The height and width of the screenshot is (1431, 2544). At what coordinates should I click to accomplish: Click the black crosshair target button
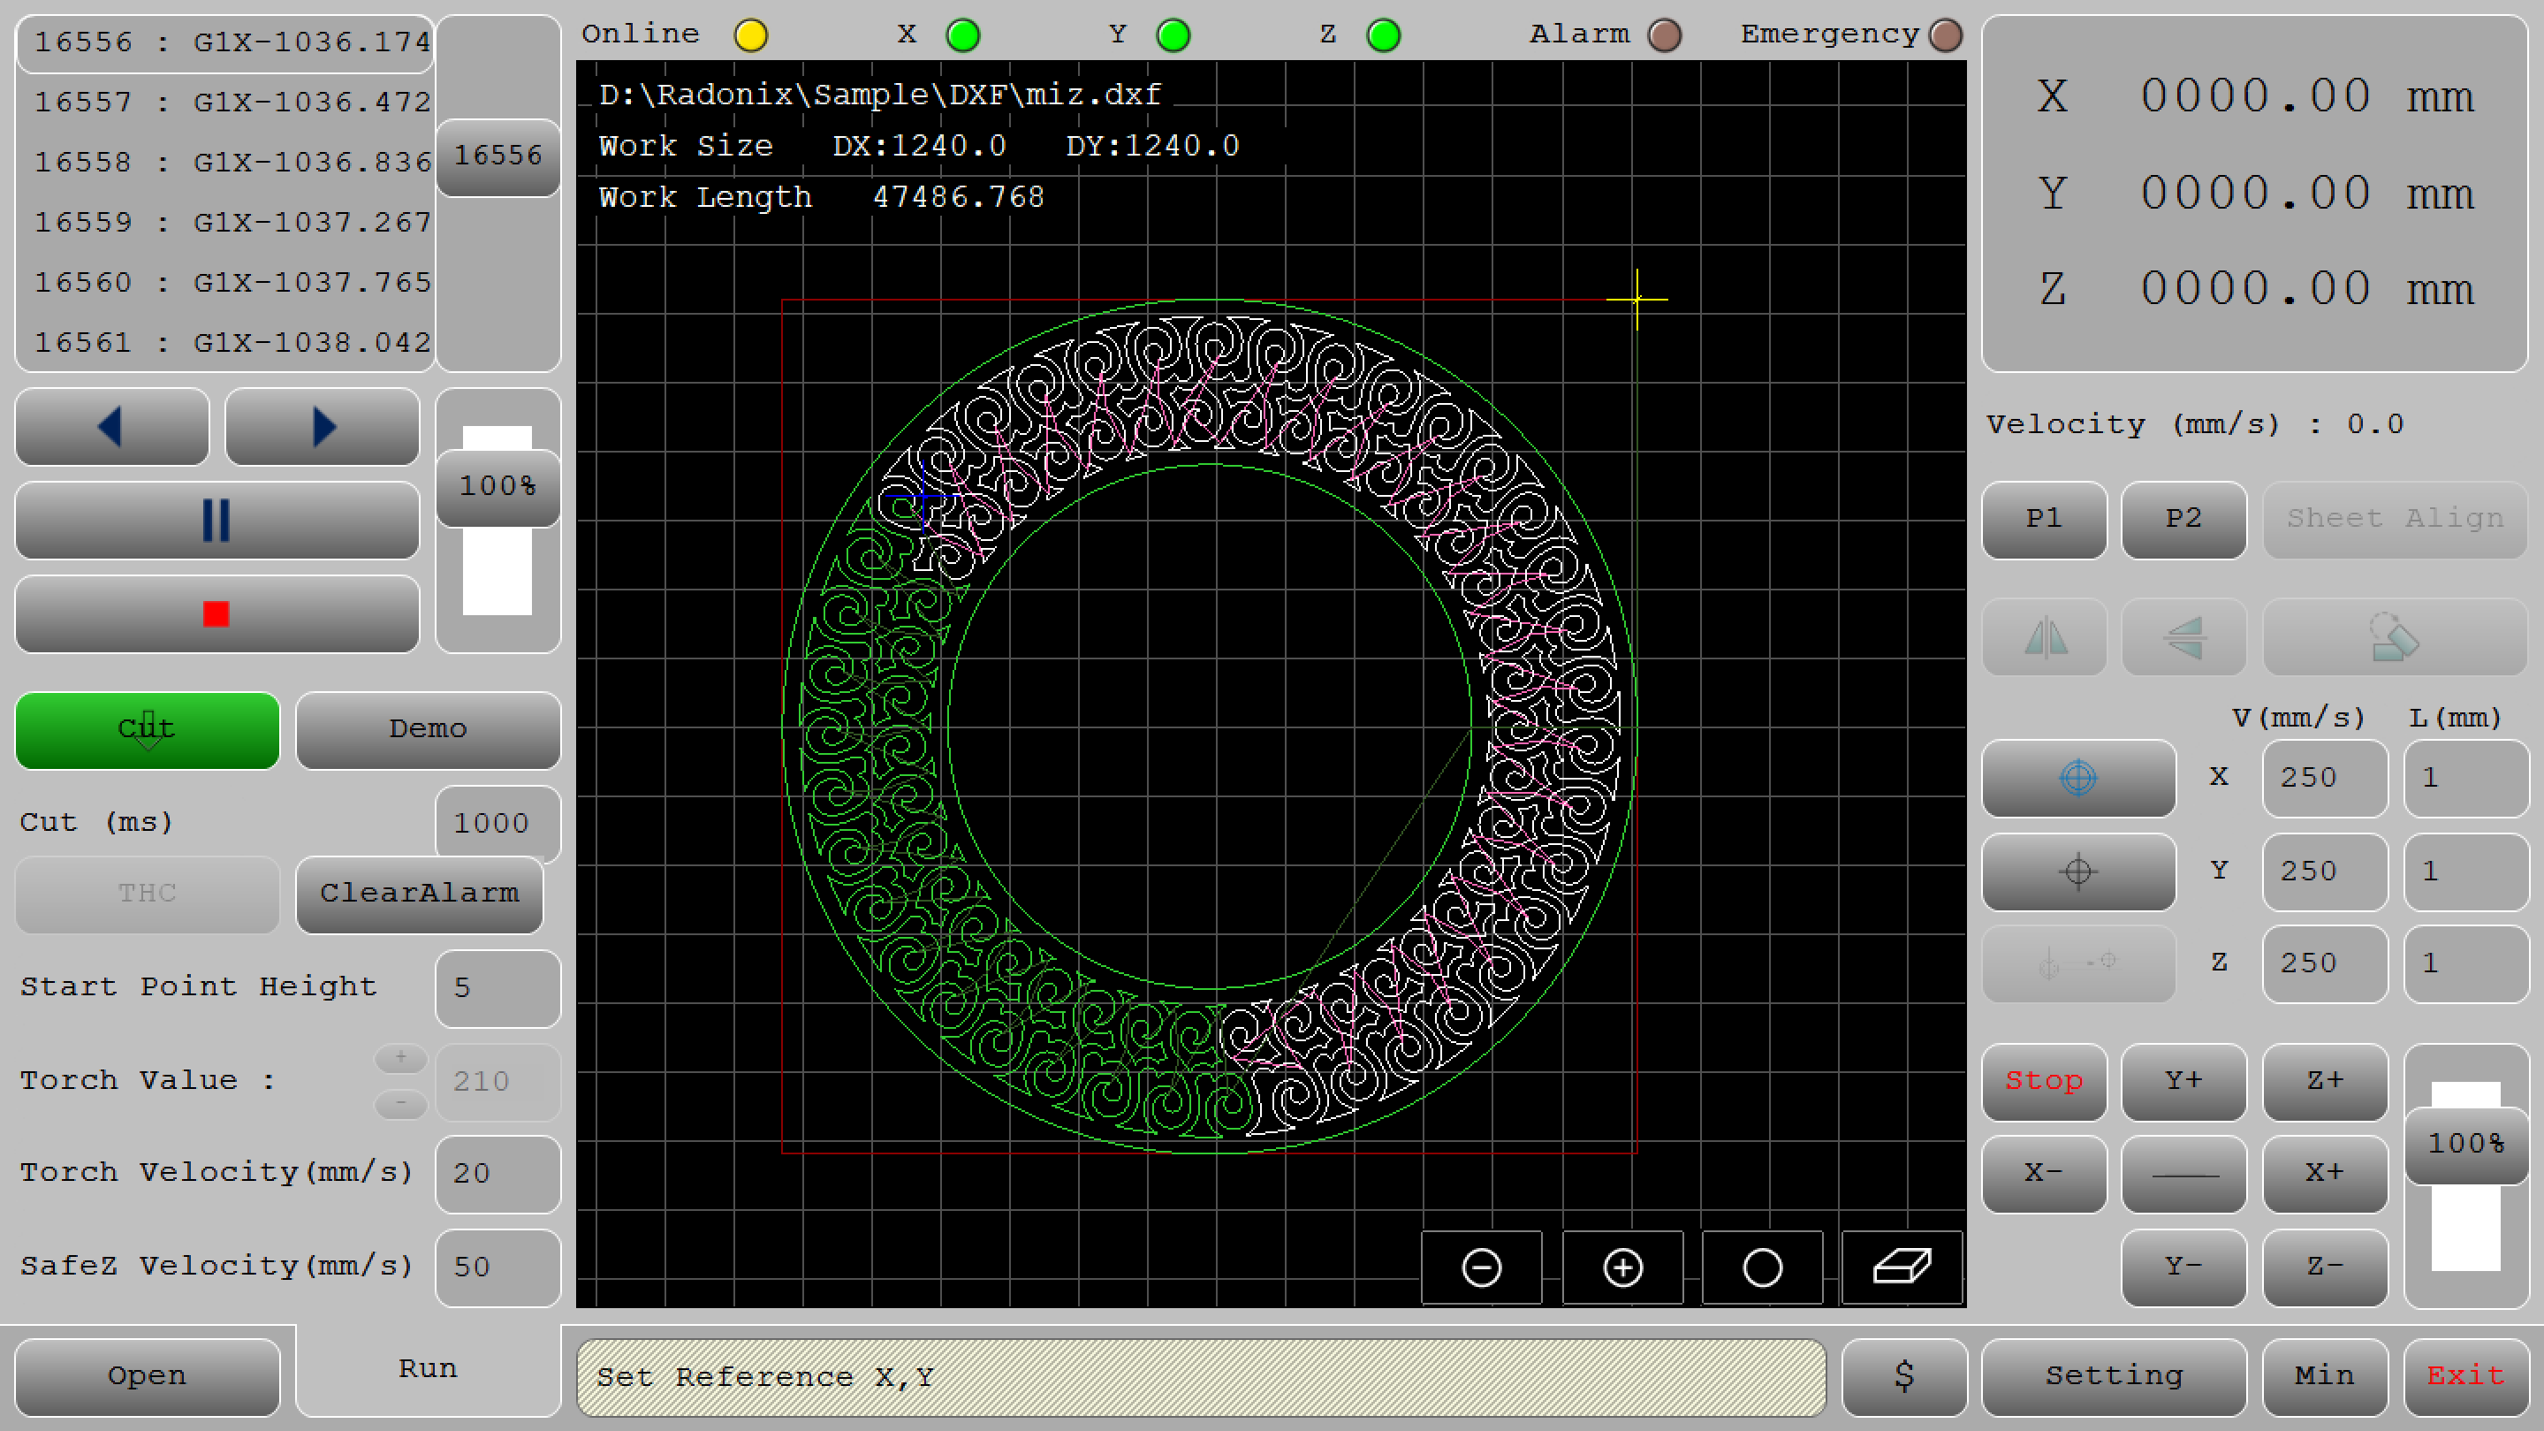pyautogui.click(x=2077, y=871)
